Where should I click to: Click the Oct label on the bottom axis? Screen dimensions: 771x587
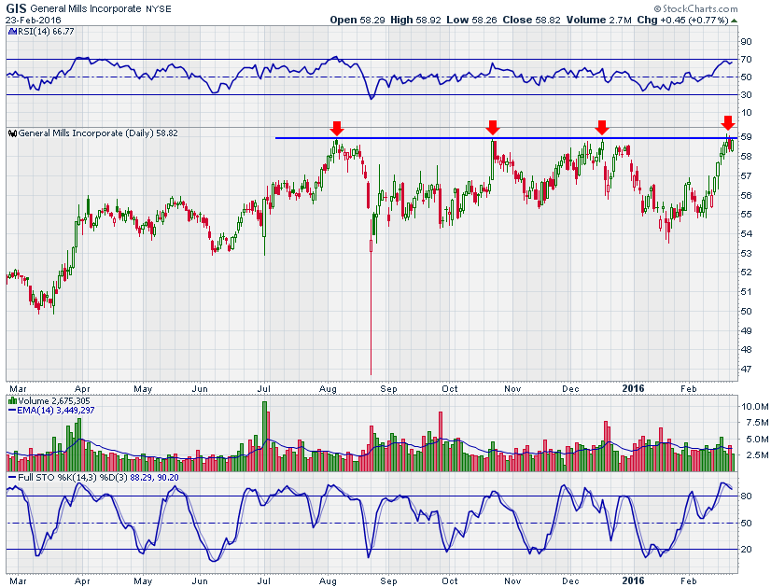[x=449, y=581]
